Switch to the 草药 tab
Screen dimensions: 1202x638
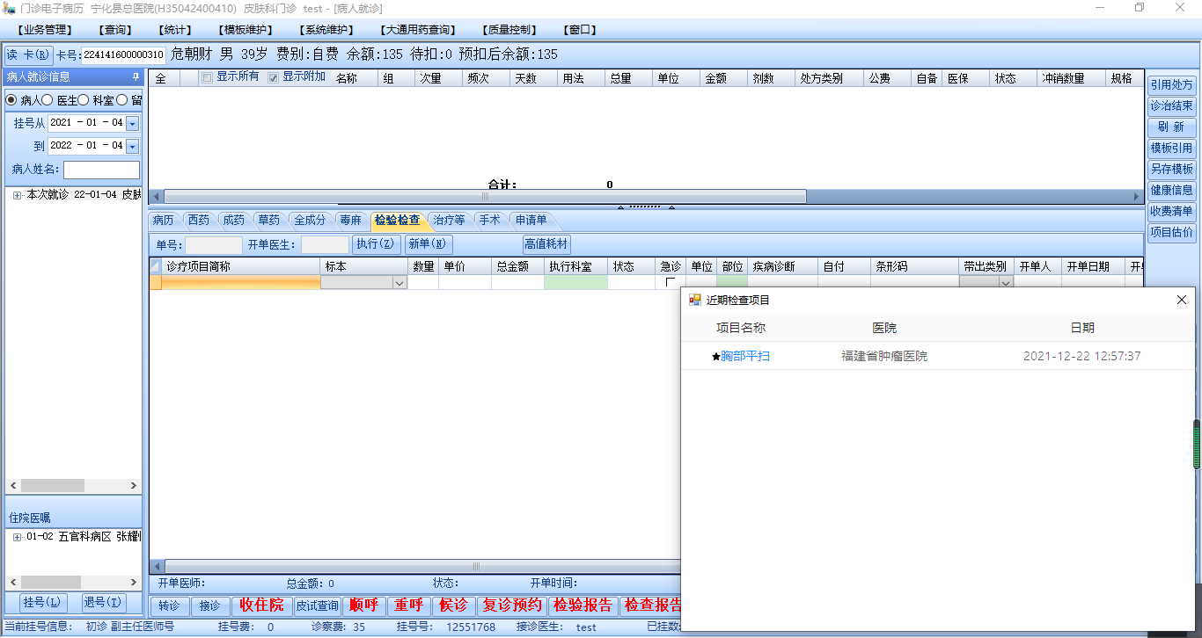(x=268, y=221)
